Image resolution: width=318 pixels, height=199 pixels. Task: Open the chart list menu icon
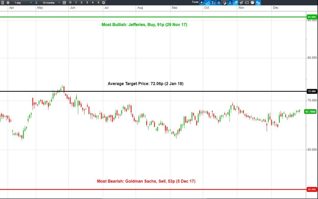(2, 2)
